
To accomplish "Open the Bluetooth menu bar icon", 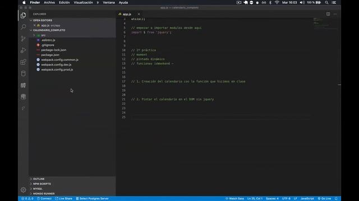I will click(270, 2).
